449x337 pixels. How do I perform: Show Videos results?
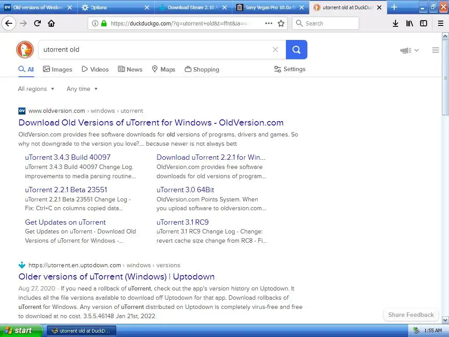(95, 69)
